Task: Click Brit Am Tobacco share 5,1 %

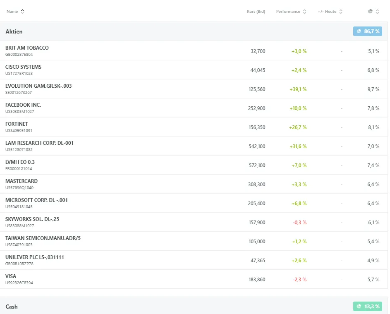Action: [x=373, y=51]
